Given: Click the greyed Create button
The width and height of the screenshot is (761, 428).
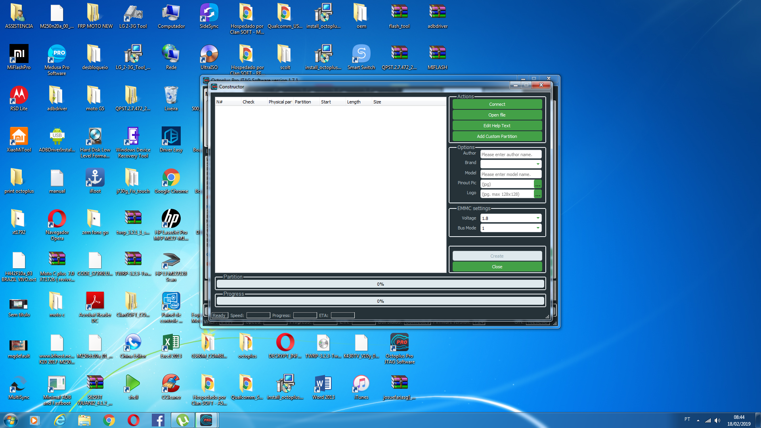Looking at the screenshot, I should pyautogui.click(x=497, y=256).
